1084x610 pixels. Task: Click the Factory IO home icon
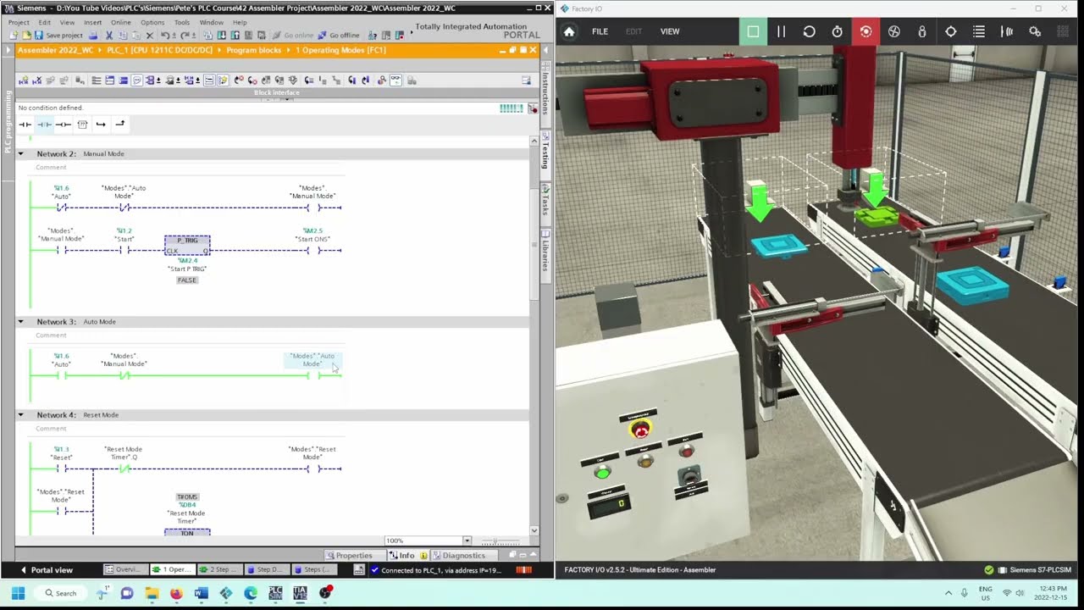[x=569, y=31]
